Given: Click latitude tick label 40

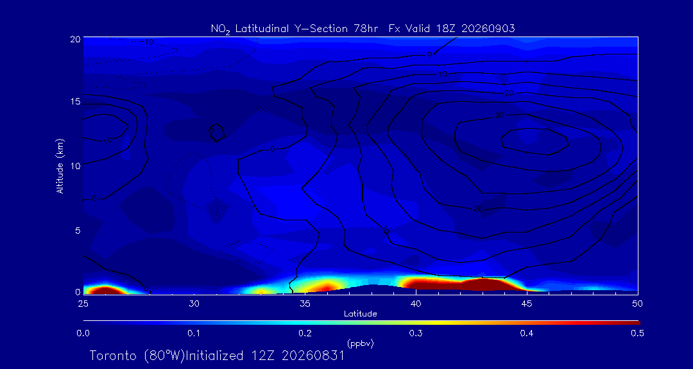Looking at the screenshot, I should pyautogui.click(x=415, y=304).
